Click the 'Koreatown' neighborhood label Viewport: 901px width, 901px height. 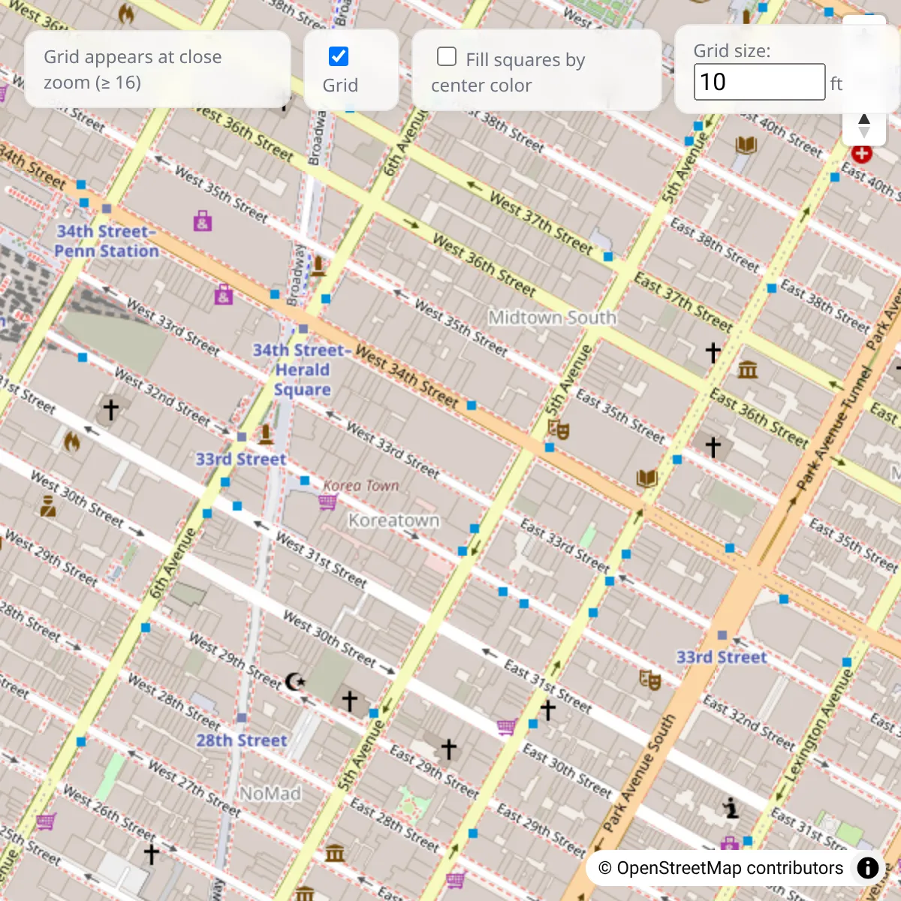393,520
